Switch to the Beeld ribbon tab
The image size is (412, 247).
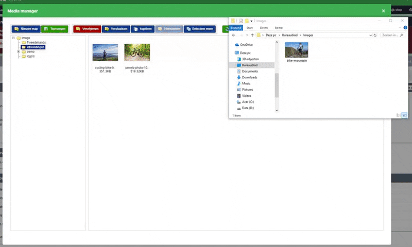(279, 28)
